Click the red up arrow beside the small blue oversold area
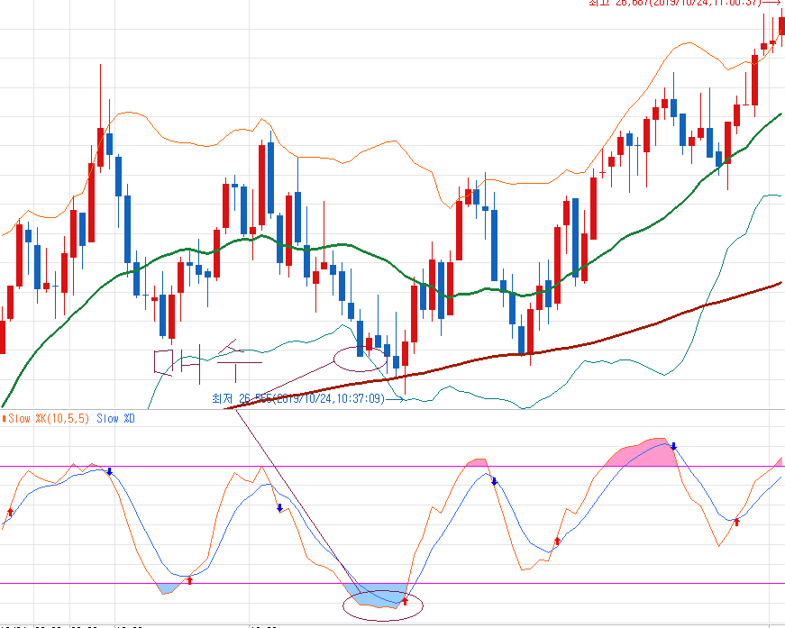785x628 pixels. coord(189,579)
